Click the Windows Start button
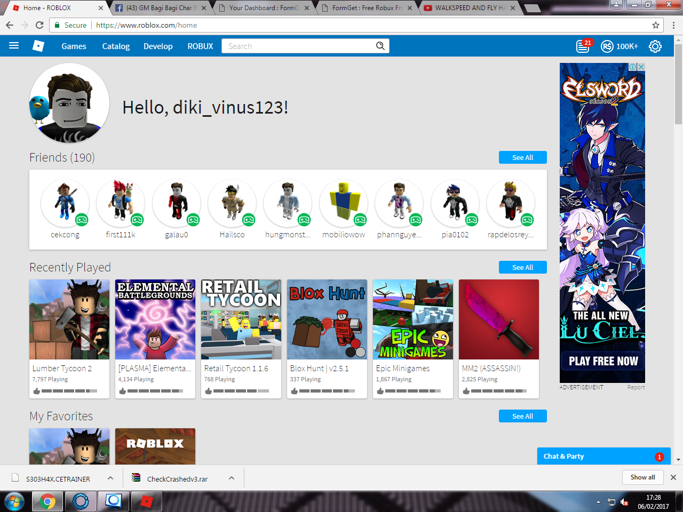Viewport: 683px width, 512px height. tap(14, 502)
